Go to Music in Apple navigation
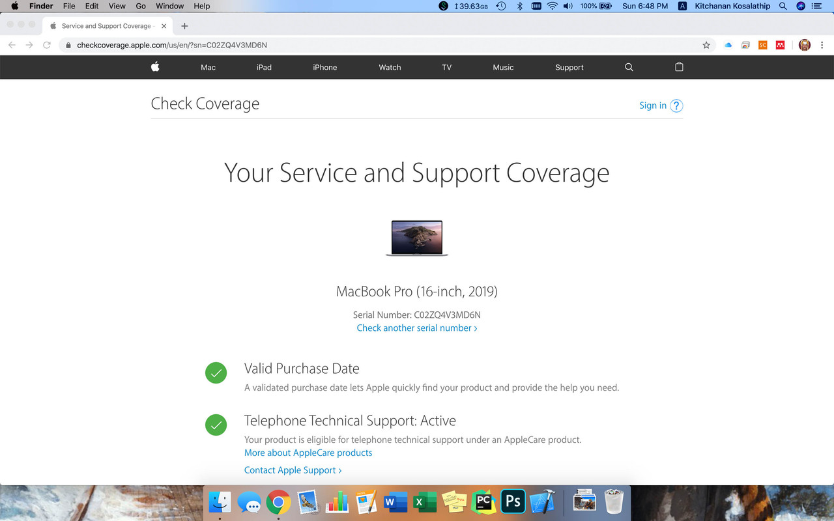Screen dimensions: 834x521 click(x=503, y=67)
